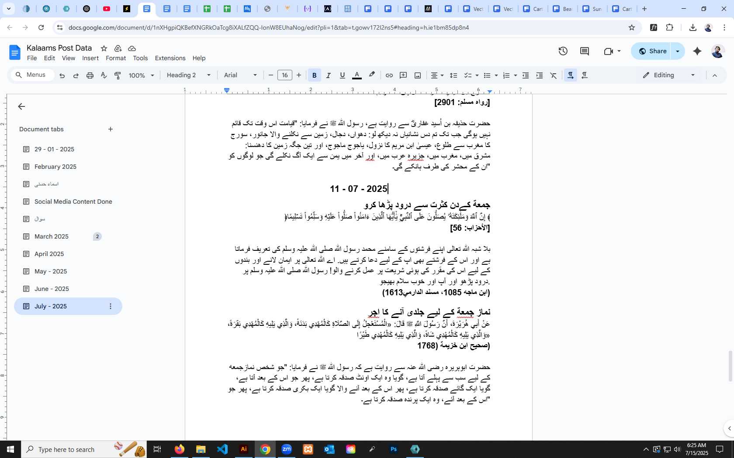
Task: Add a comment from the toolbar
Action: tap(403, 75)
